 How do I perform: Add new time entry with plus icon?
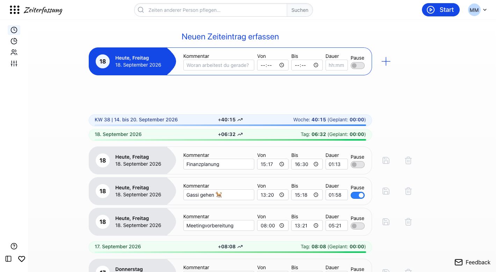pyautogui.click(x=386, y=61)
